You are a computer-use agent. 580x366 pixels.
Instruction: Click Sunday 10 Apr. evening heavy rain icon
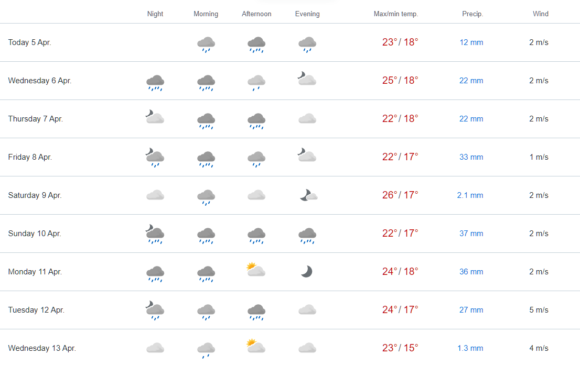point(307,236)
